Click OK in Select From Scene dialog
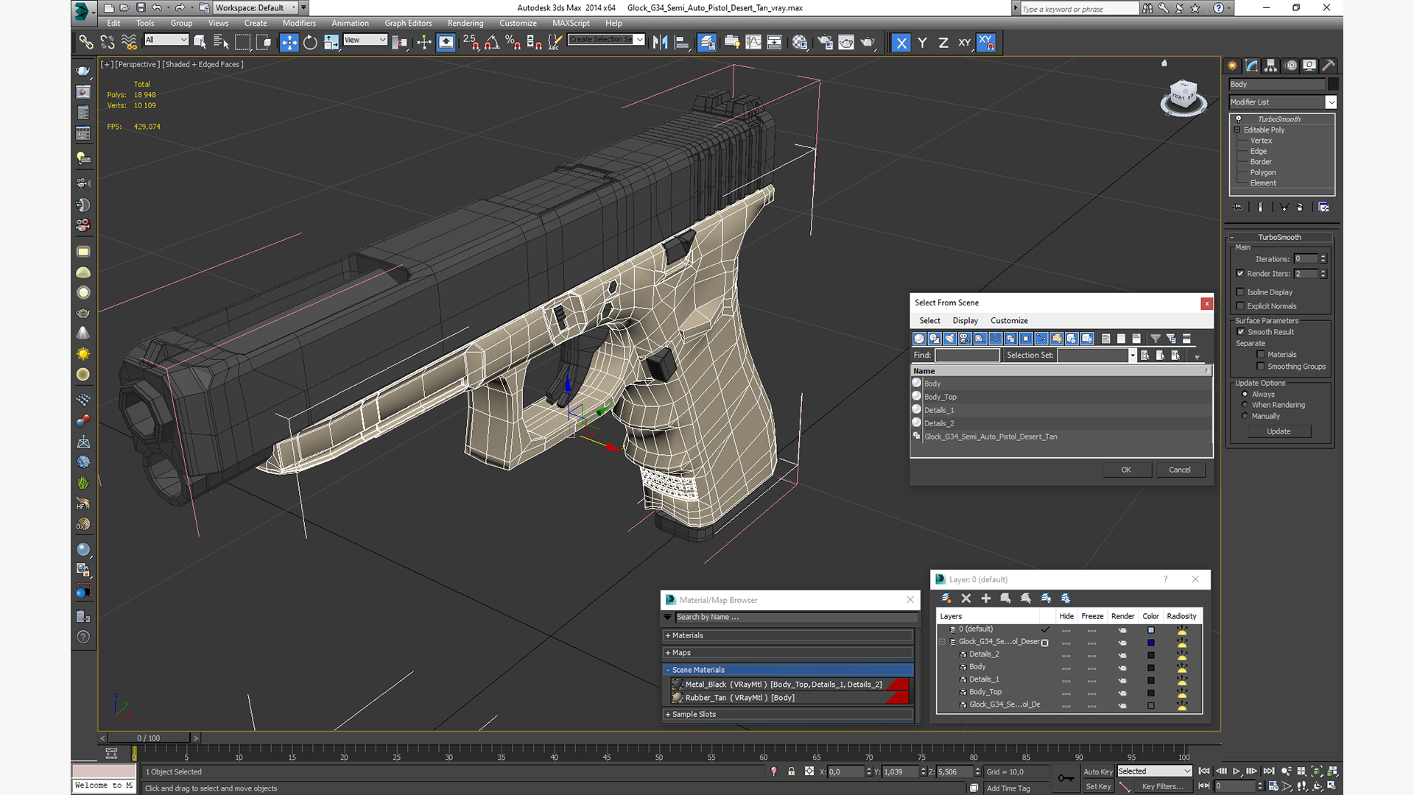This screenshot has width=1414, height=795. tap(1126, 470)
